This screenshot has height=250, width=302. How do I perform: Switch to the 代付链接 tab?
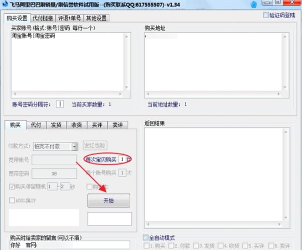pos(43,18)
